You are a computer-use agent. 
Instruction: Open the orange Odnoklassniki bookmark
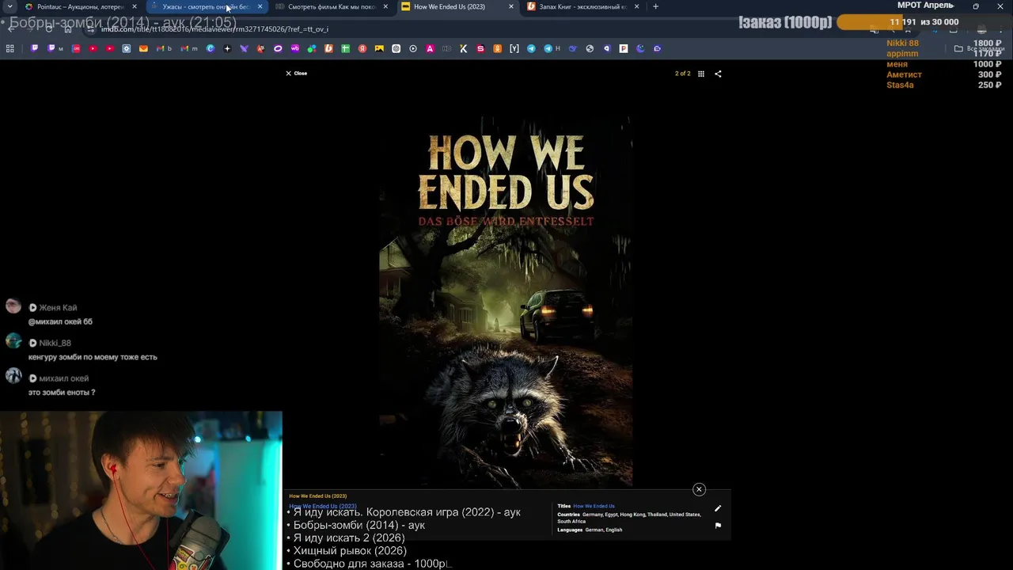(x=497, y=48)
